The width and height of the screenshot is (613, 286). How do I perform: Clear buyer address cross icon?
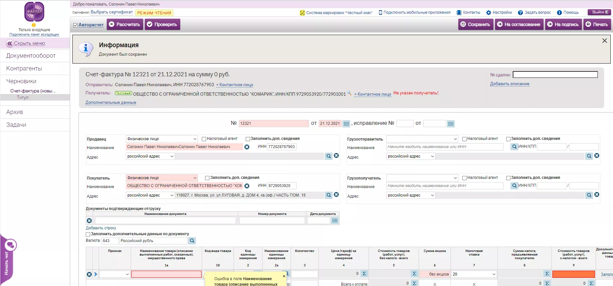point(336,195)
